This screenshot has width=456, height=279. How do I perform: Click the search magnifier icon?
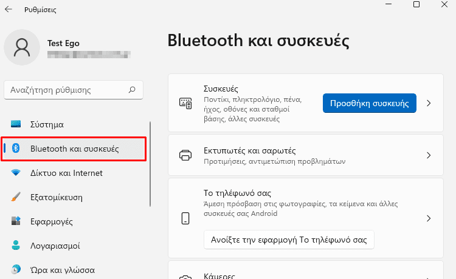(132, 90)
